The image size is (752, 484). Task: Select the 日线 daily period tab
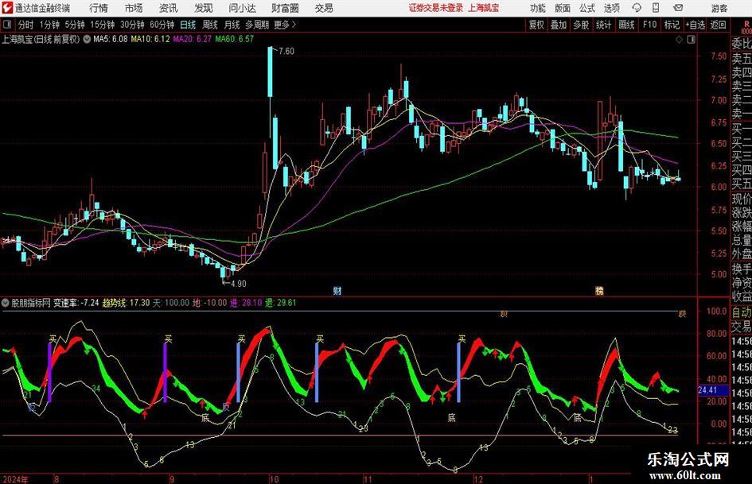pyautogui.click(x=188, y=25)
